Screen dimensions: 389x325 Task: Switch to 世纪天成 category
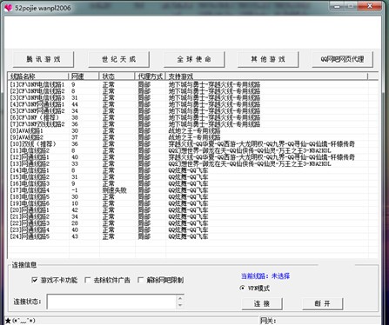click(x=118, y=59)
